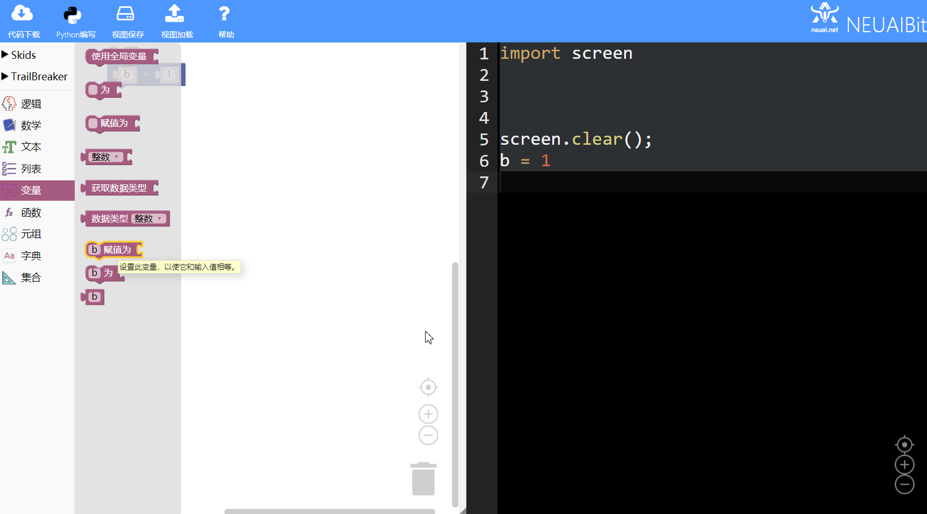This screenshot has height=514, width=927.
Task: Click line number 1 in gutter
Action: tap(484, 53)
